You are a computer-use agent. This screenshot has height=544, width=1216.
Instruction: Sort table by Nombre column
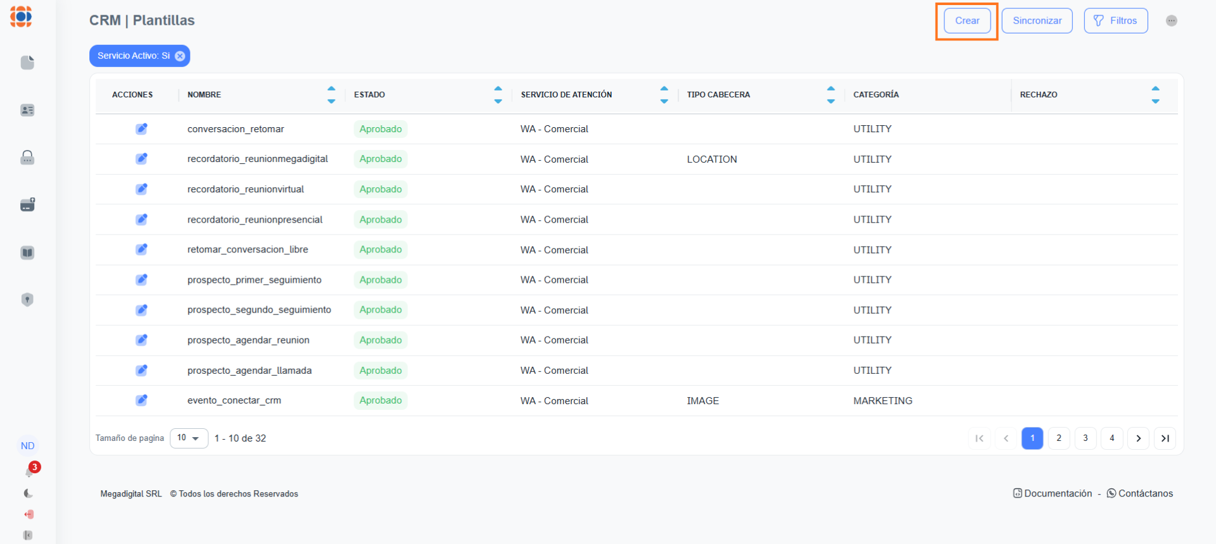pyautogui.click(x=331, y=95)
